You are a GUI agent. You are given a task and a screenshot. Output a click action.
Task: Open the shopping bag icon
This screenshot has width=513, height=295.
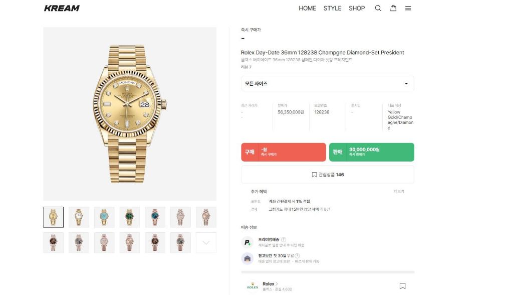[x=393, y=8]
